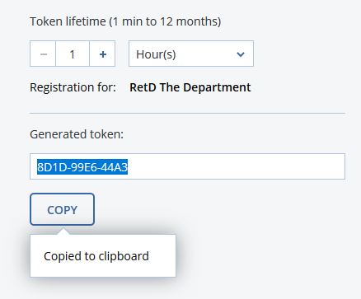This screenshot has height=299, width=361.
Task: Click the lifetime value field showing 1
Action: click(73, 54)
